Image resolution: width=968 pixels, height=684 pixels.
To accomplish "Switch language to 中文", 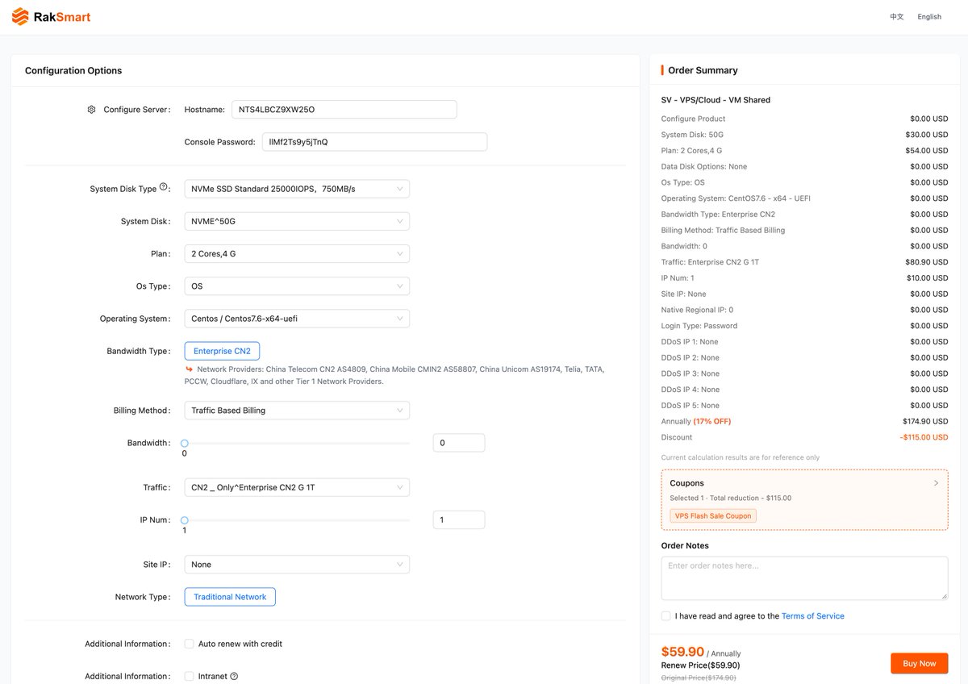I will (897, 17).
